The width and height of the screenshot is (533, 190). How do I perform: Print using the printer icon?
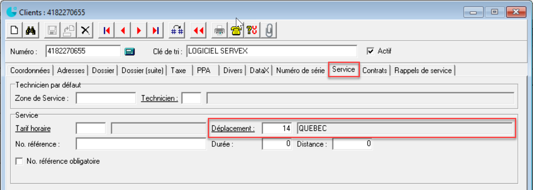[x=220, y=30]
